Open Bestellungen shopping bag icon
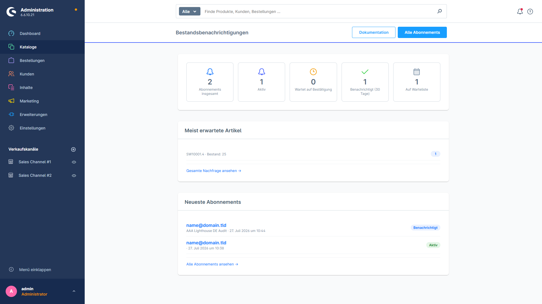Screen dimensions: 542x304 pos(11,61)
